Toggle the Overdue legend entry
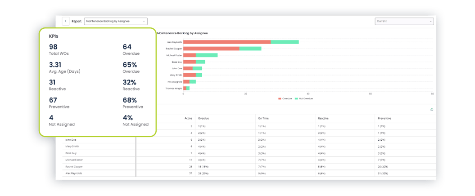Image resolution: width=475 pixels, height=196 pixels. [x=285, y=98]
